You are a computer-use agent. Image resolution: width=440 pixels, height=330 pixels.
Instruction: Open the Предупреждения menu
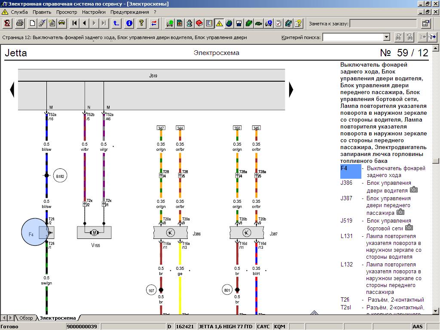[x=130, y=12]
